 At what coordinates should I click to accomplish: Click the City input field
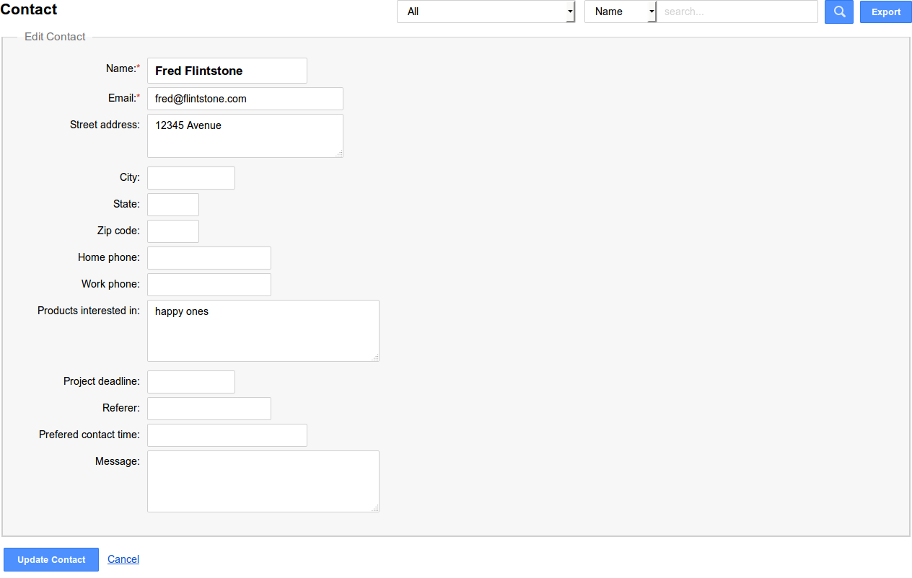[x=190, y=178]
